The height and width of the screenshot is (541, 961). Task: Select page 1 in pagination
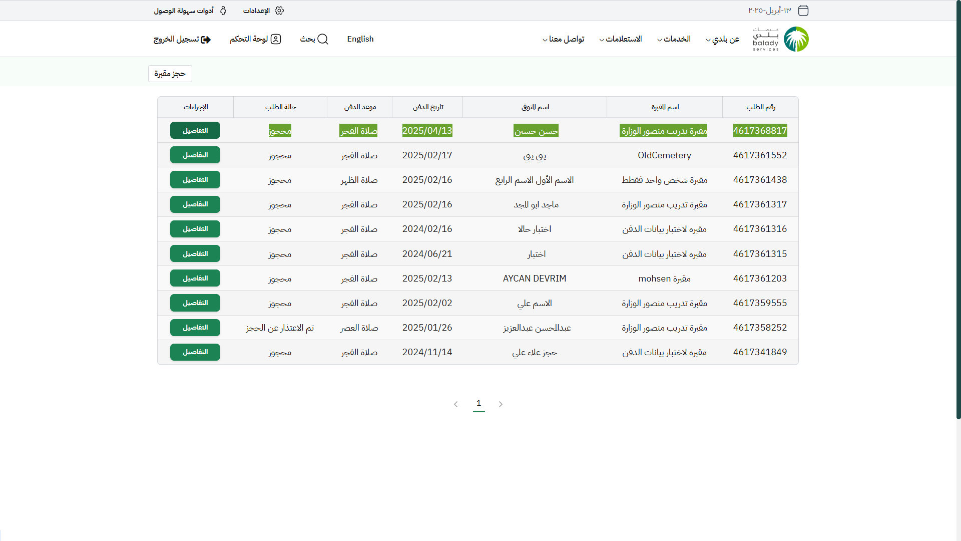478,403
